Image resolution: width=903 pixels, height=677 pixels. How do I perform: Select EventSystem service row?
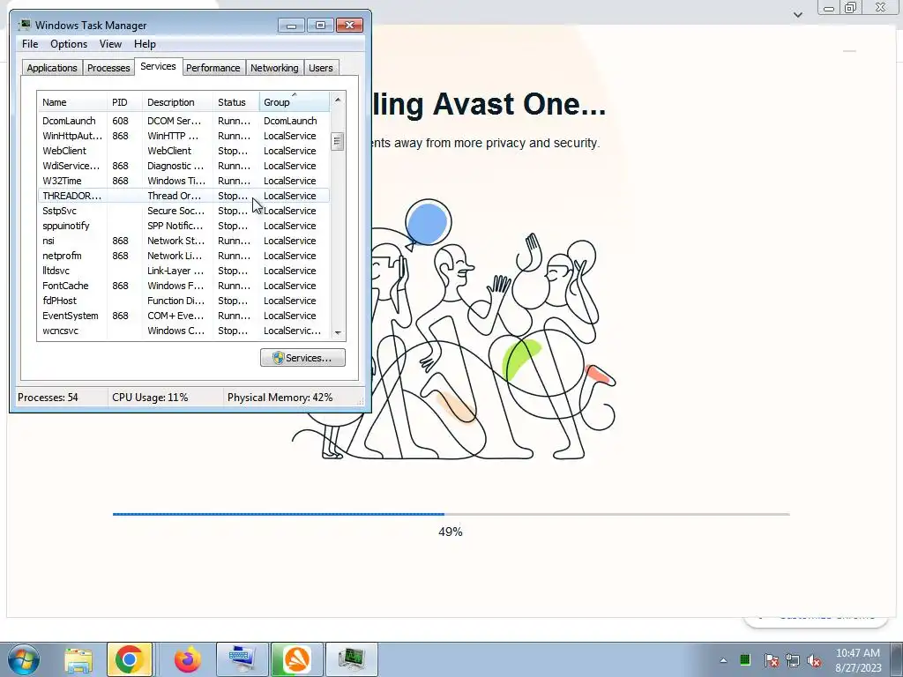pyautogui.click(x=183, y=316)
